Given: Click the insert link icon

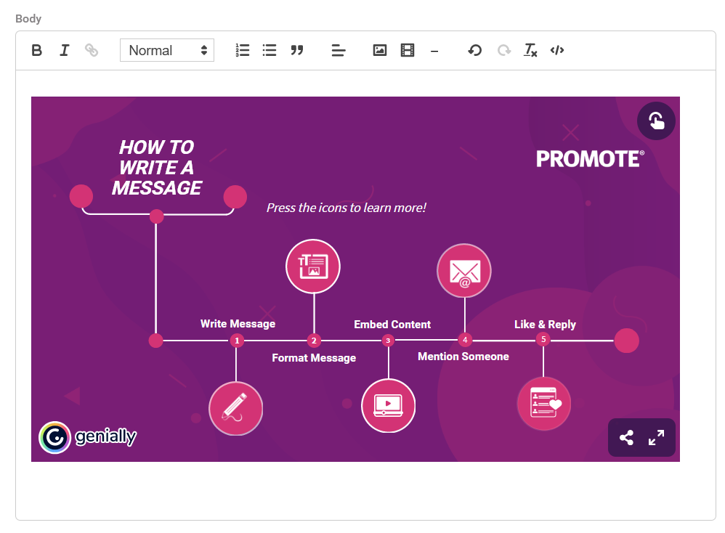Looking at the screenshot, I should point(92,50).
